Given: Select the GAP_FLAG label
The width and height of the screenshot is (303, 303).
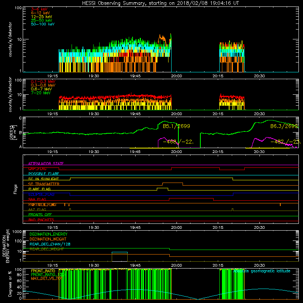Looking at the screenshot, I should pyautogui.click(x=37, y=169).
